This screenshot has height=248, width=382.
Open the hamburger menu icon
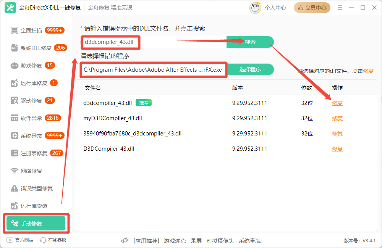(340, 8)
